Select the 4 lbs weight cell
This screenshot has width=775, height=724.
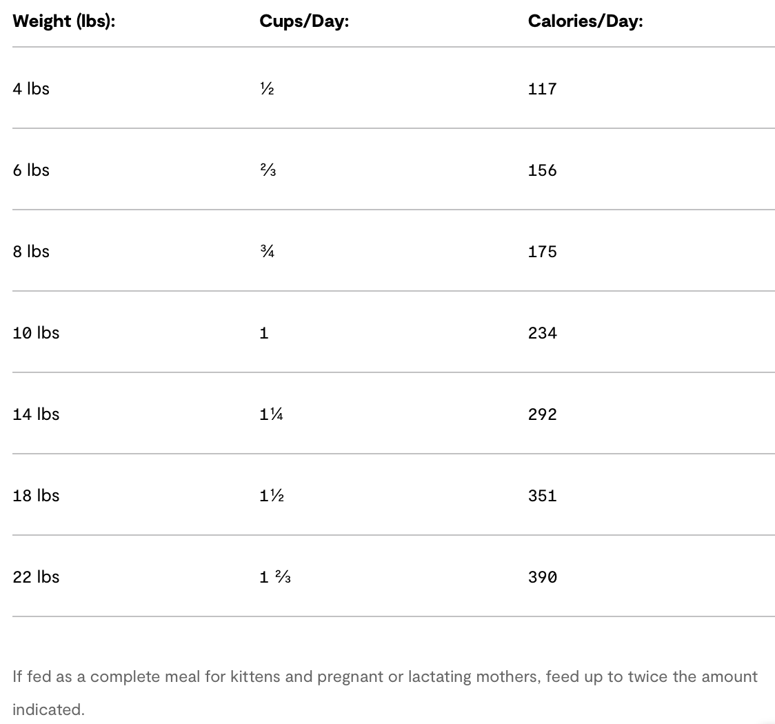31,89
